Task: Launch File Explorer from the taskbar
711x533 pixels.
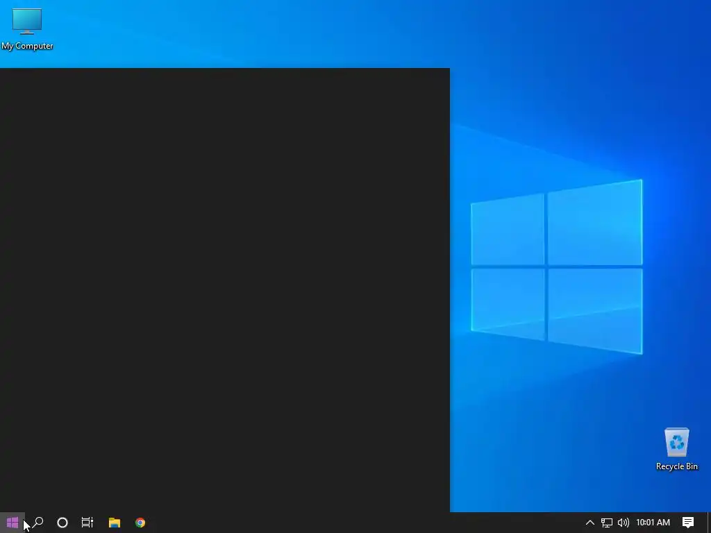Action: 115,523
